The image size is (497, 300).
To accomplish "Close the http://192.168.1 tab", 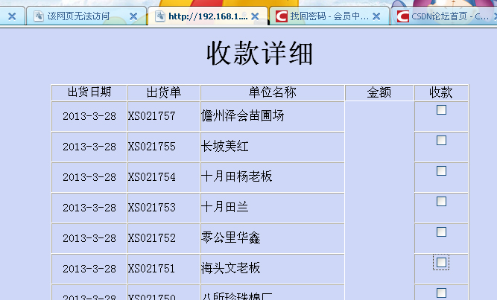I will pos(255,16).
